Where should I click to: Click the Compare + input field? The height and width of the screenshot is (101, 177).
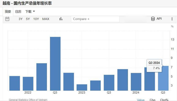pos(95,19)
